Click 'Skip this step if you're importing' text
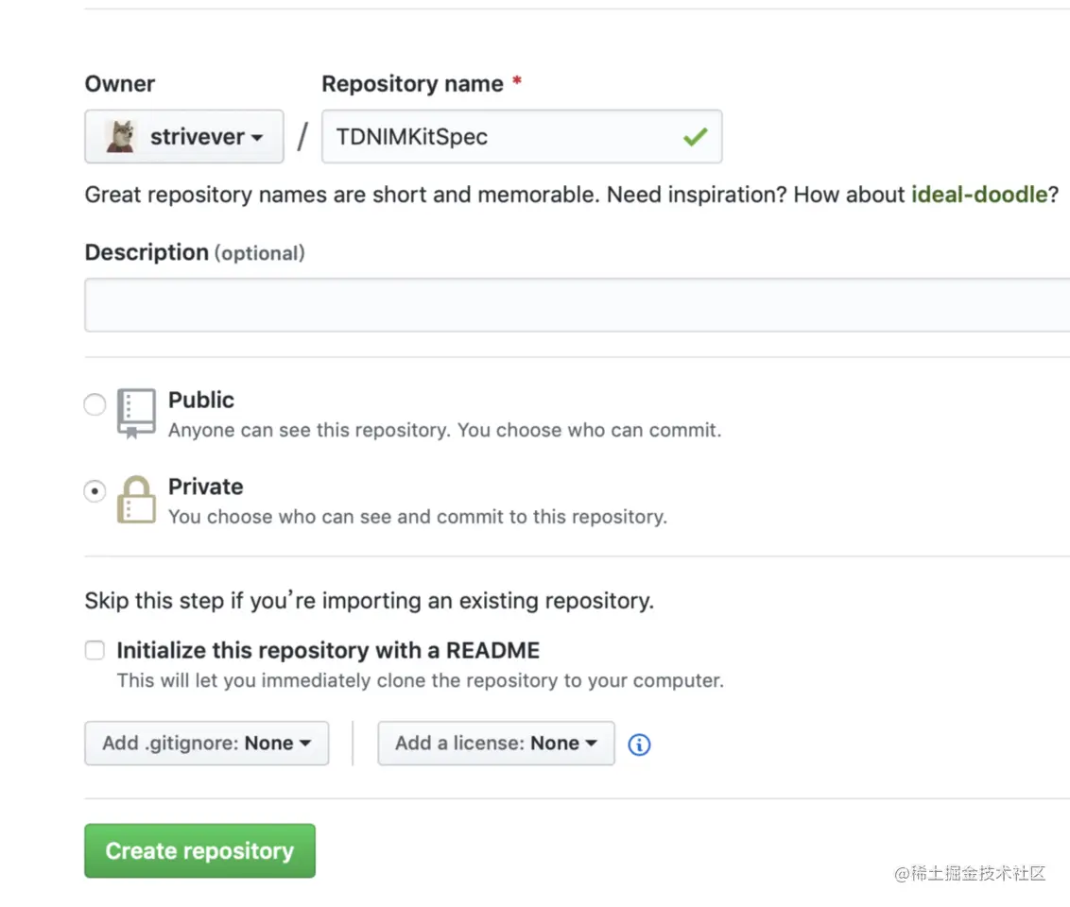 369,601
